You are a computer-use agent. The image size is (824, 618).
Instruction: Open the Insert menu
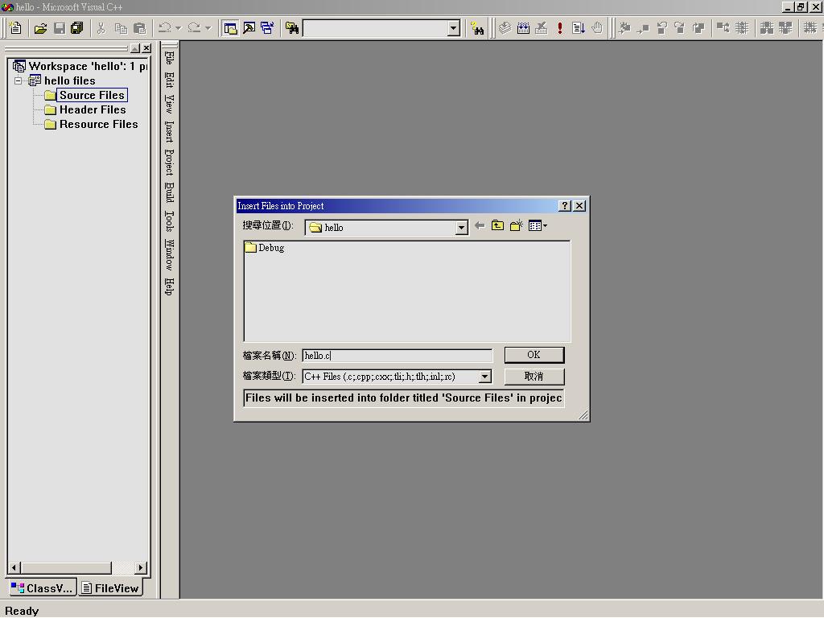pos(169,131)
